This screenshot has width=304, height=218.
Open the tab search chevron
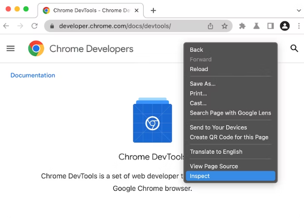point(299,10)
